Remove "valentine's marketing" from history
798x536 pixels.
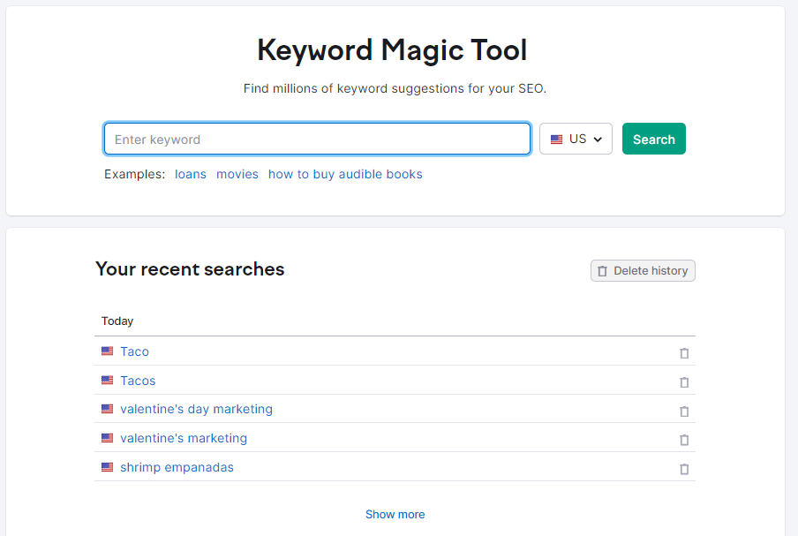[x=684, y=439]
